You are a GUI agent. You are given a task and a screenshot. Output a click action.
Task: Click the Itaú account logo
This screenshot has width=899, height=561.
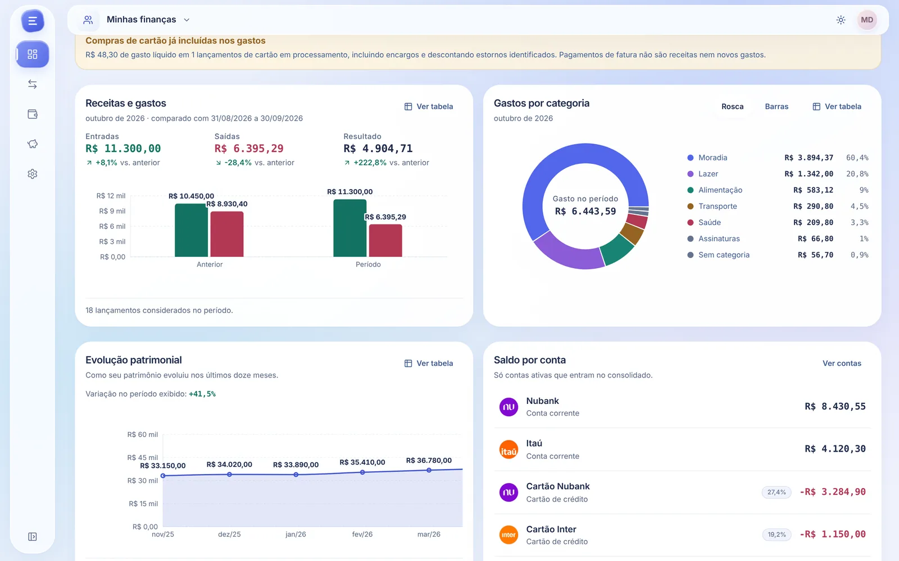508,449
